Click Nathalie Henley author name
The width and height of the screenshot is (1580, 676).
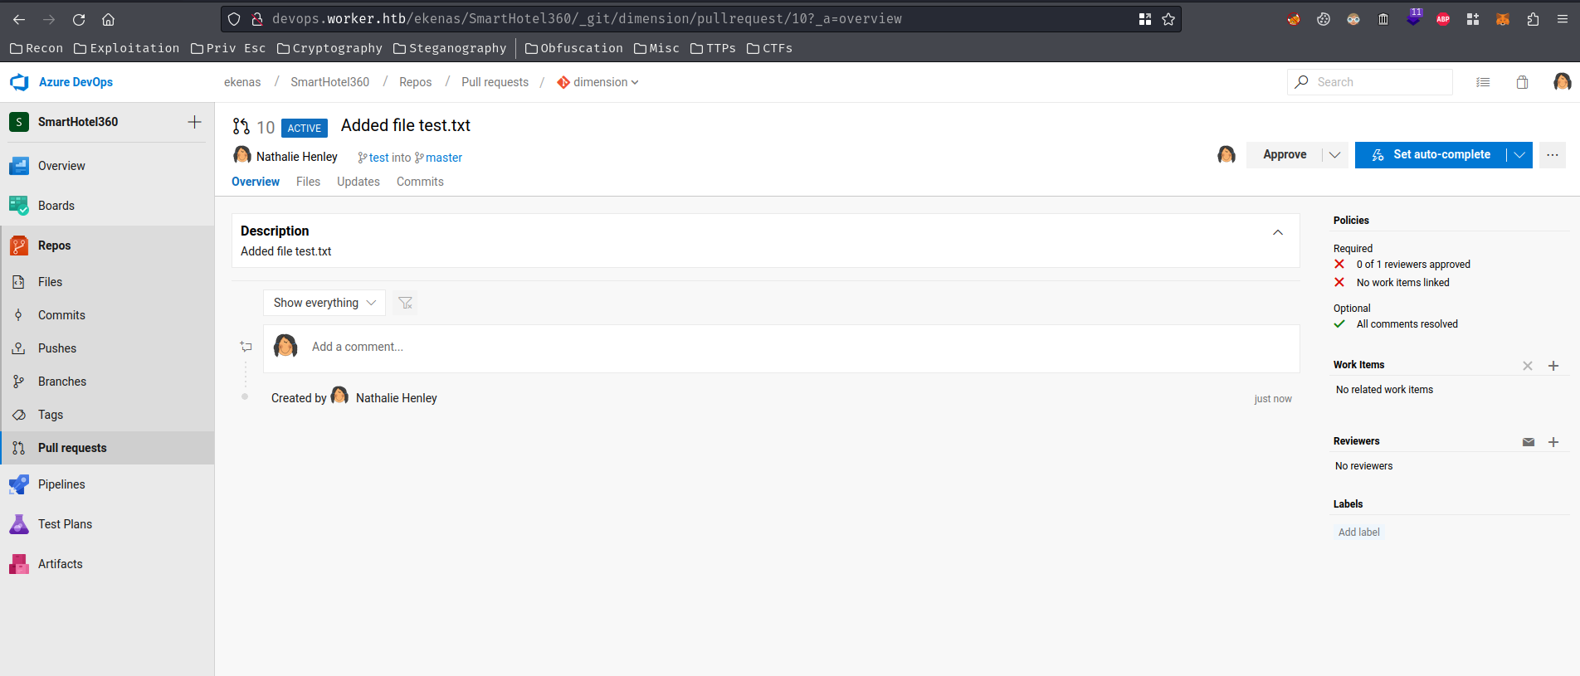[x=297, y=157]
